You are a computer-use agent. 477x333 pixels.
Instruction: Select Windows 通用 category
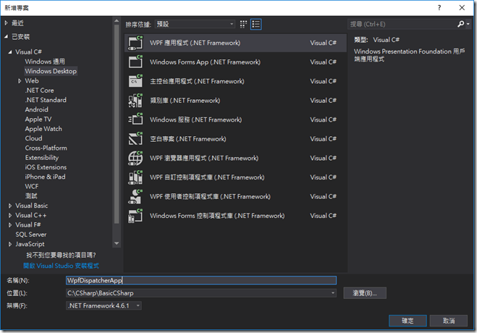45,62
